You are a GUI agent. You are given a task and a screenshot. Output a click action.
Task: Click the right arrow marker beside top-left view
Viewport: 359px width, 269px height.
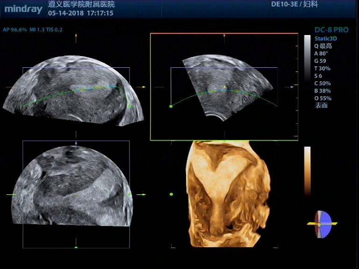pos(143,87)
